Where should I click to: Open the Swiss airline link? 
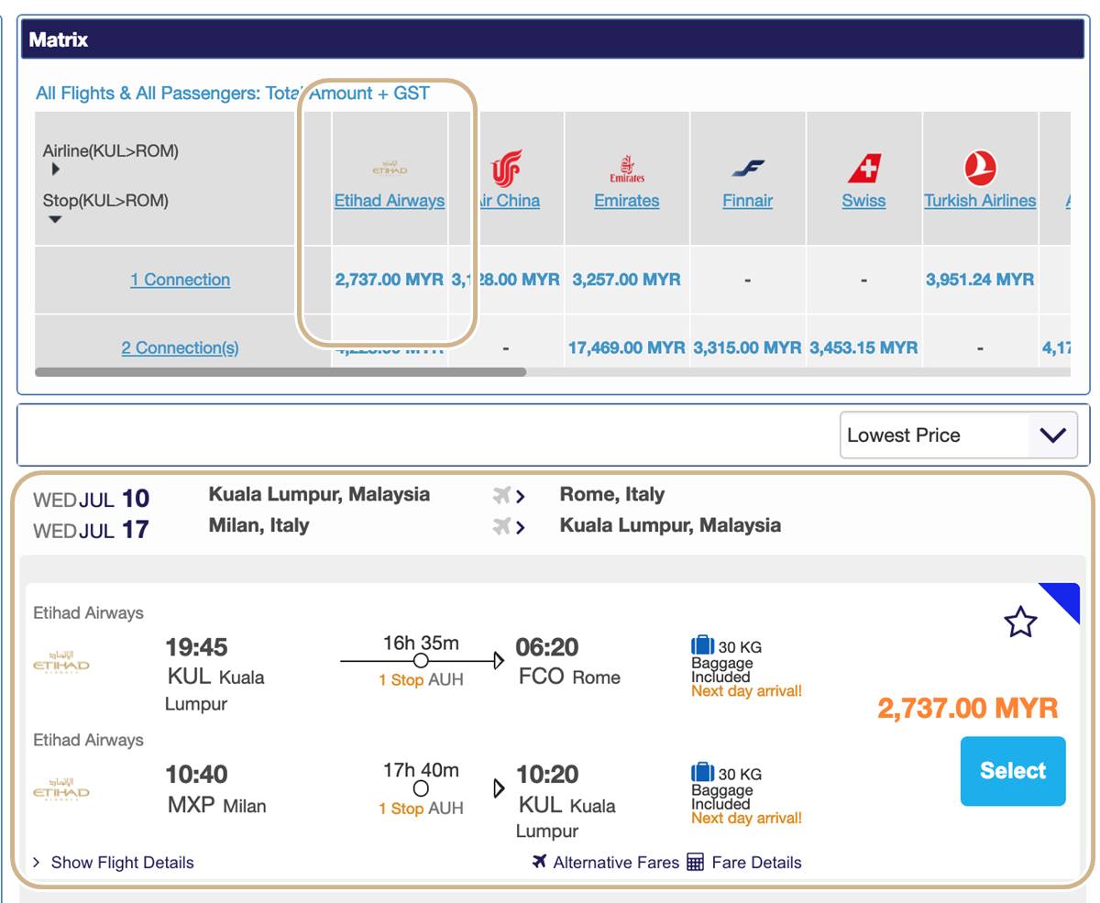(x=863, y=200)
